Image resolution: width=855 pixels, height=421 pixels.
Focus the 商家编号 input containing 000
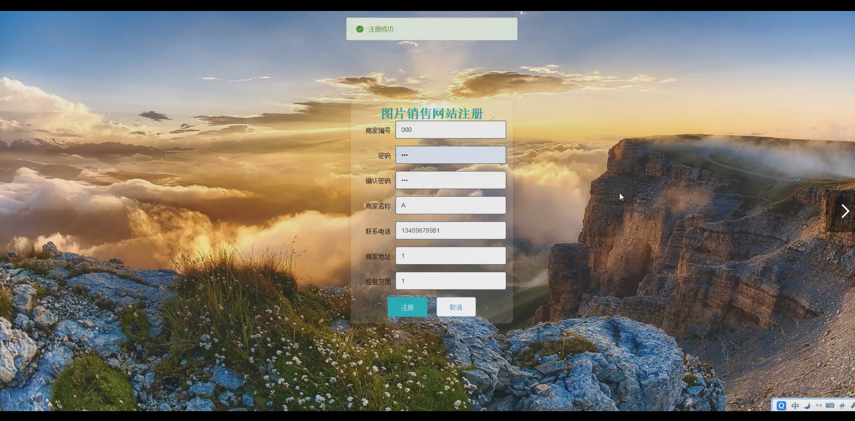click(x=450, y=130)
